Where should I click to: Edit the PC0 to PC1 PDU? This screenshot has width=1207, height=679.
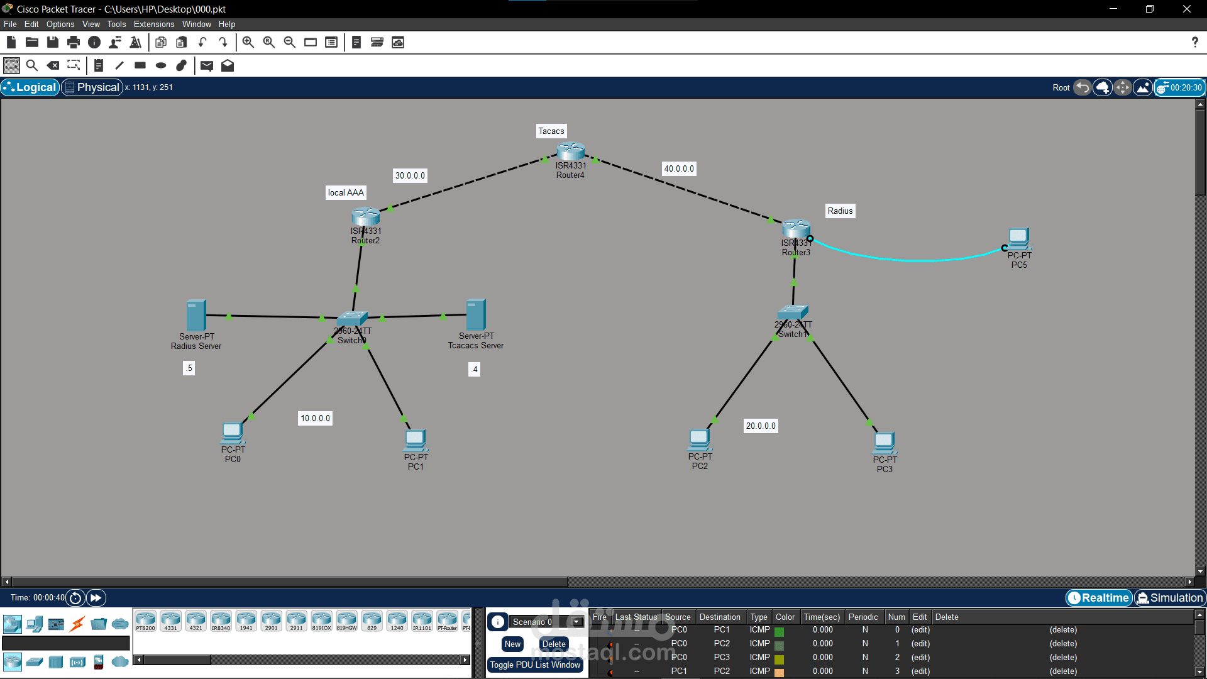(x=920, y=630)
